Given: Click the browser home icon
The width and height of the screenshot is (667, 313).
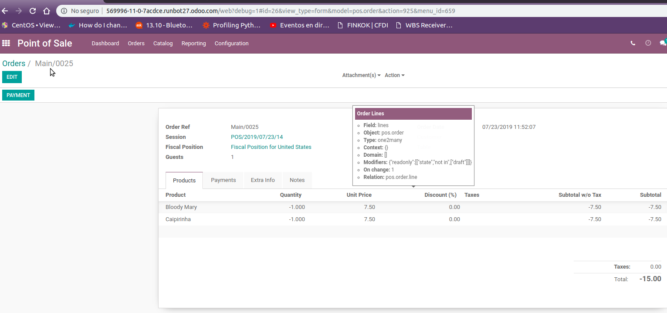Looking at the screenshot, I should point(47,11).
